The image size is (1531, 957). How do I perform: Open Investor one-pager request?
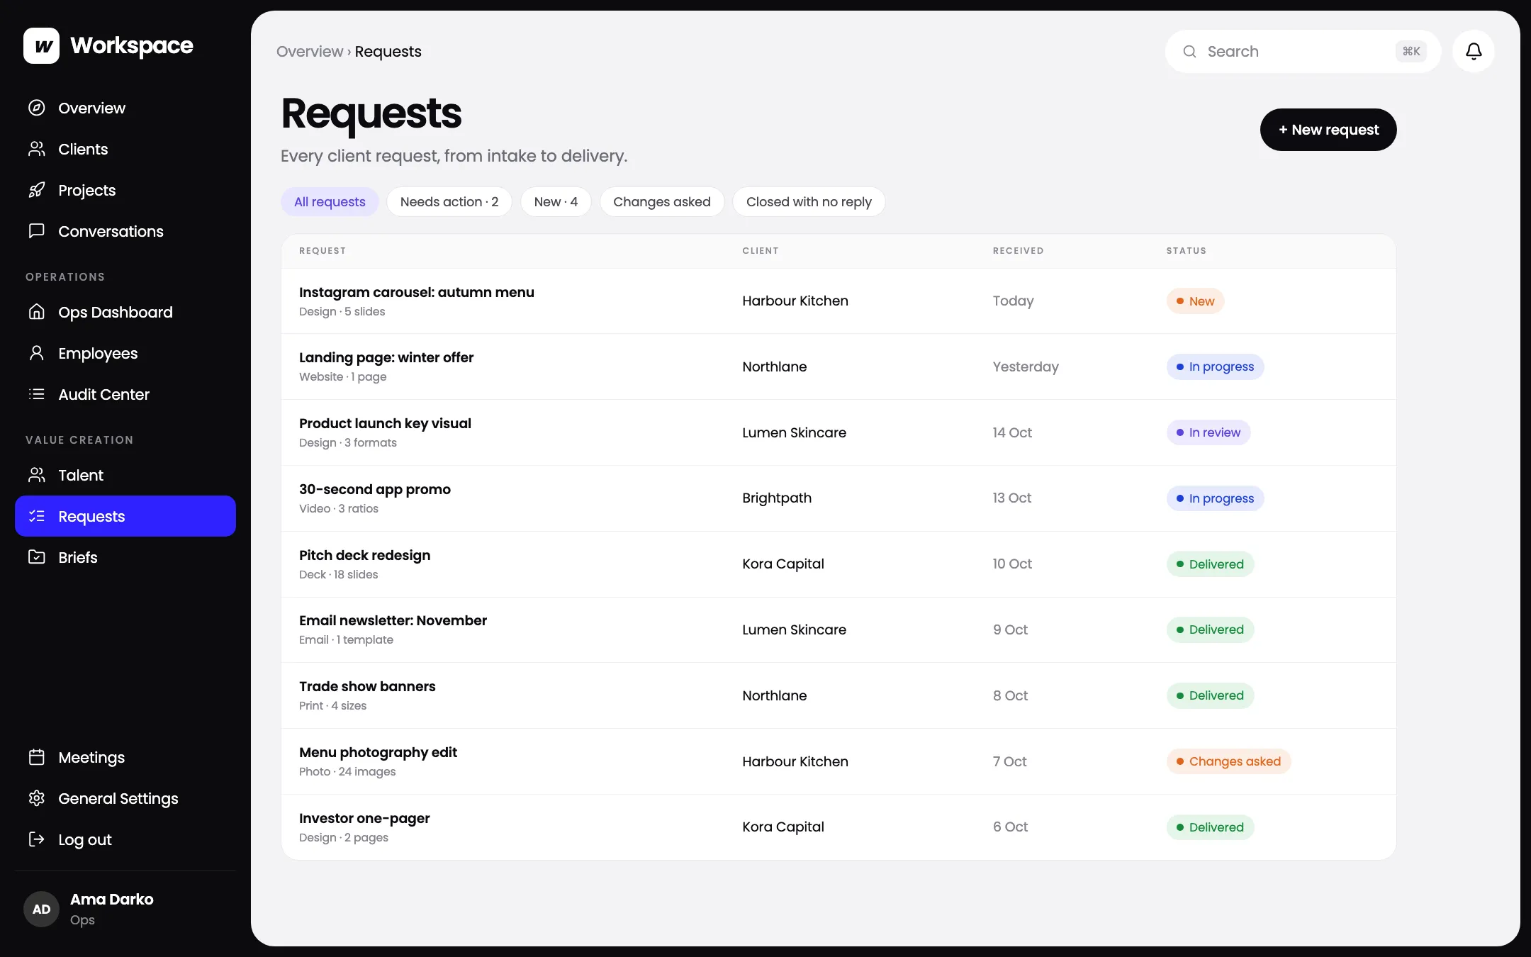(x=839, y=827)
